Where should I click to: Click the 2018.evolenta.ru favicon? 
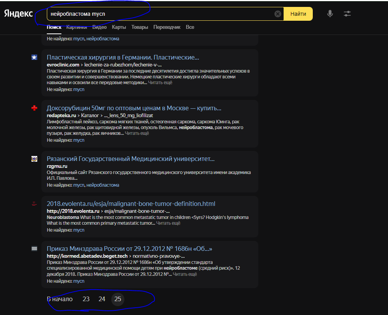tap(34, 204)
